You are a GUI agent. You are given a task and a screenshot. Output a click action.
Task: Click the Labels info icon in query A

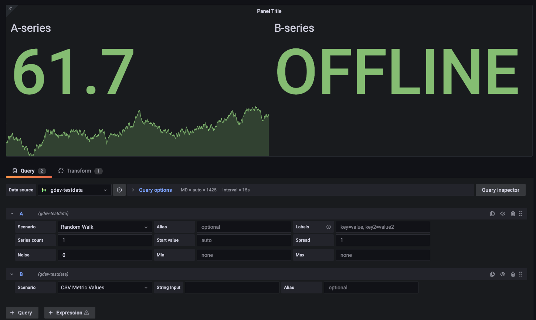tap(329, 227)
